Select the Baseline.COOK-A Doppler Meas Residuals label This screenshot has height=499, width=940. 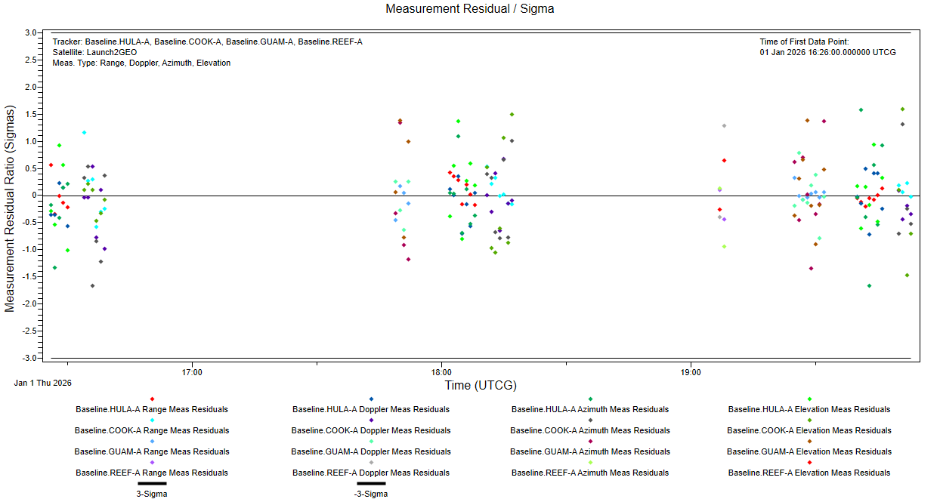click(x=371, y=430)
